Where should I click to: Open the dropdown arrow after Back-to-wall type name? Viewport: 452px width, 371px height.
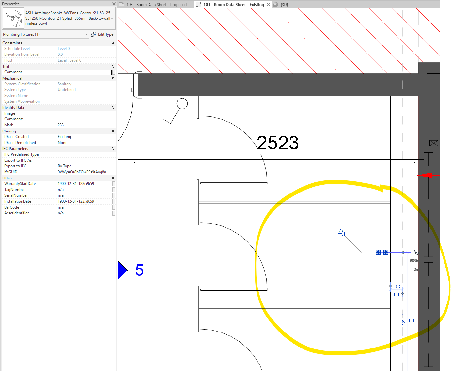tap(112, 18)
